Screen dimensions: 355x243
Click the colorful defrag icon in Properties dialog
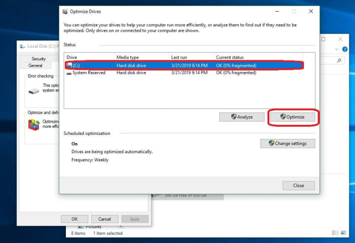[x=34, y=124]
